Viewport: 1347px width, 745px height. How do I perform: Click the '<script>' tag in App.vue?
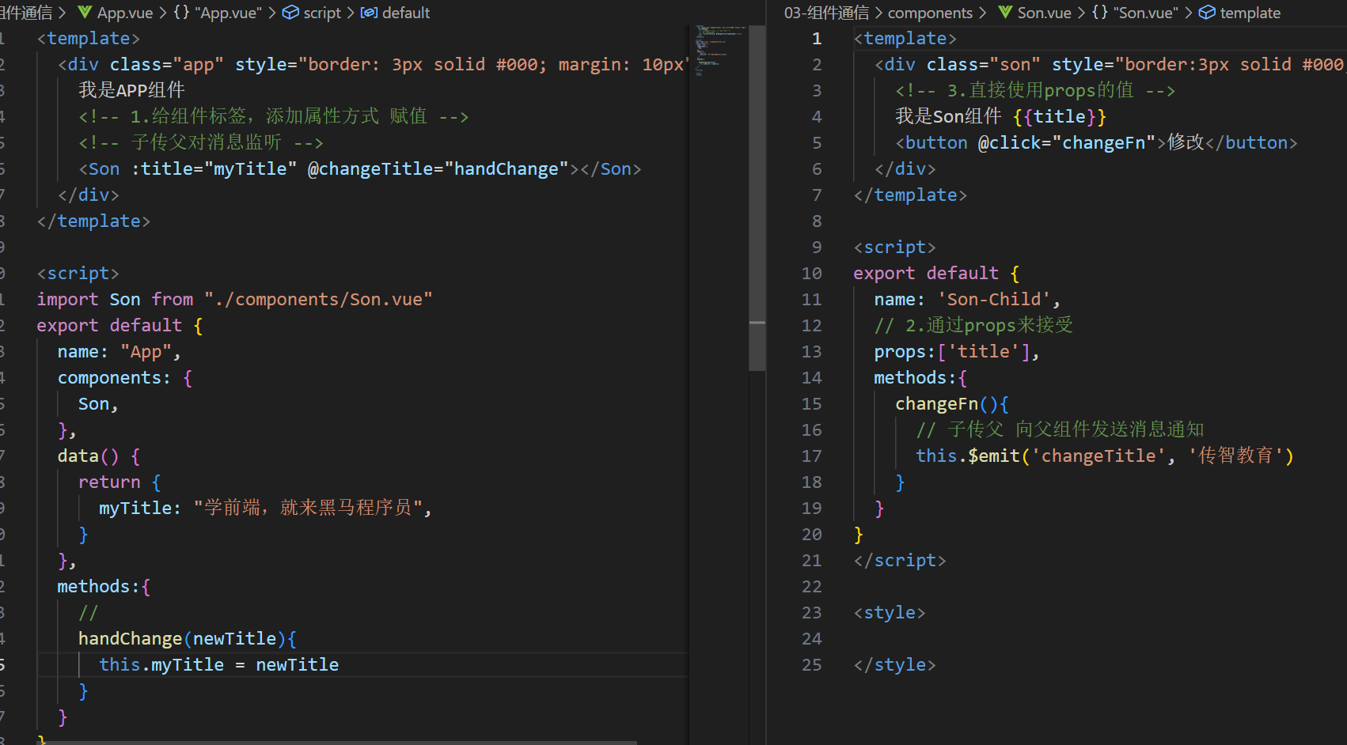[78, 273]
